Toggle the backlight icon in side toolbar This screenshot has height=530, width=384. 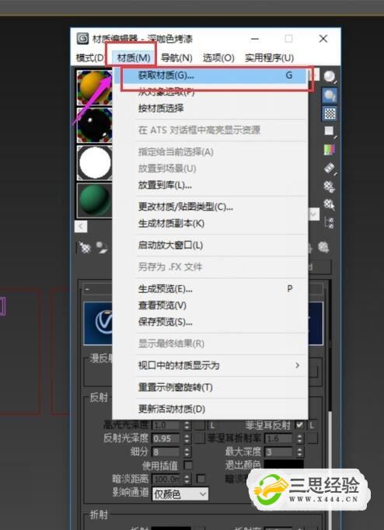[x=330, y=96]
